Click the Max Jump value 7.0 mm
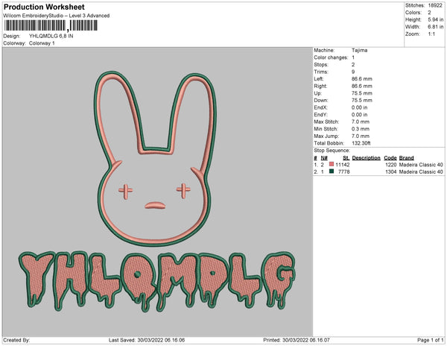 pyautogui.click(x=361, y=136)
